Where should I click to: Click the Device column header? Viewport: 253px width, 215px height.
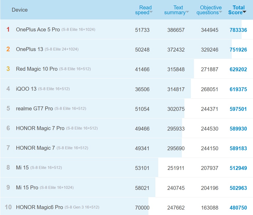(20, 10)
